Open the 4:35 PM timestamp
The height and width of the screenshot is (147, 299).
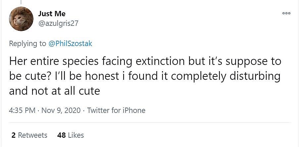pos(22,110)
